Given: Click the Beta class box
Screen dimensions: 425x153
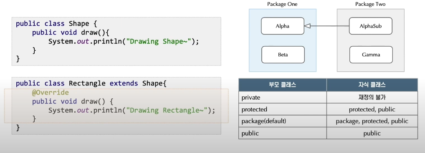Looking at the screenshot, I should pyautogui.click(x=283, y=55).
